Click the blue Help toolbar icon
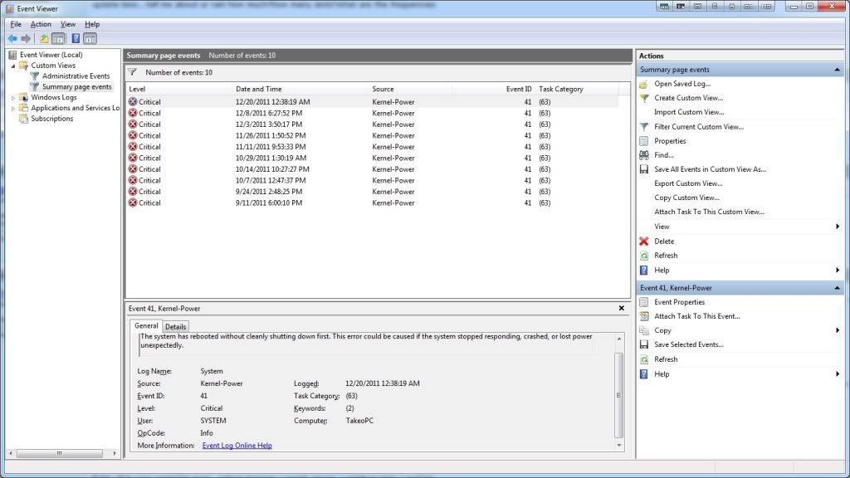Screen dimensions: 850x478 point(76,38)
